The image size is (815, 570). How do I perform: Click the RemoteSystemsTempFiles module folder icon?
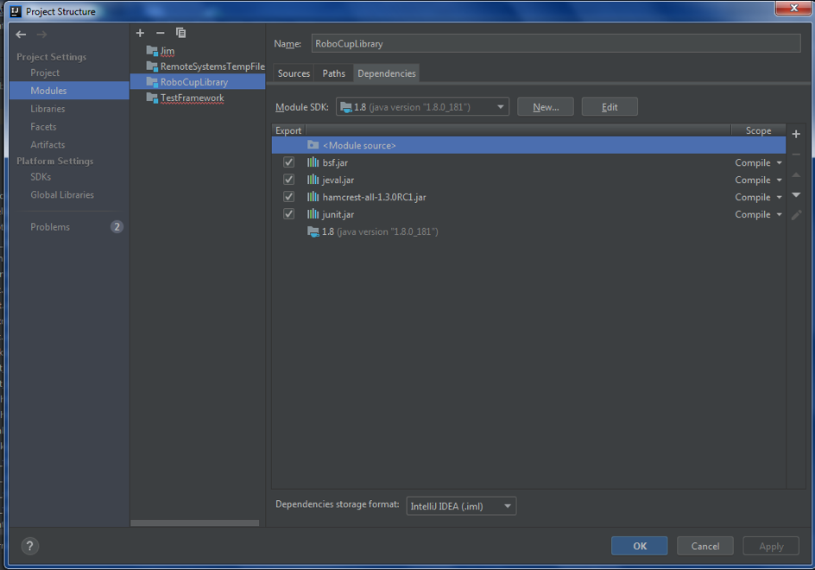(152, 66)
